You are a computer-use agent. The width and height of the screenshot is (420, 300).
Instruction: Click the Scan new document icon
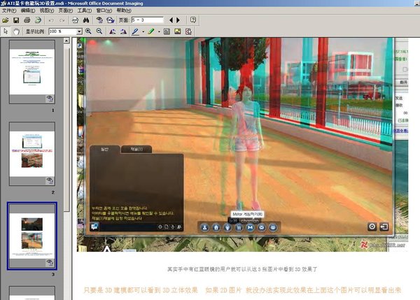pyautogui.click(x=38, y=20)
